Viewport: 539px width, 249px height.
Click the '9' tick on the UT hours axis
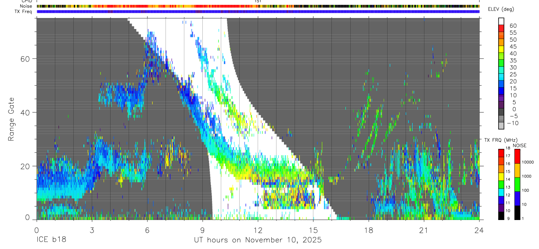(x=203, y=230)
